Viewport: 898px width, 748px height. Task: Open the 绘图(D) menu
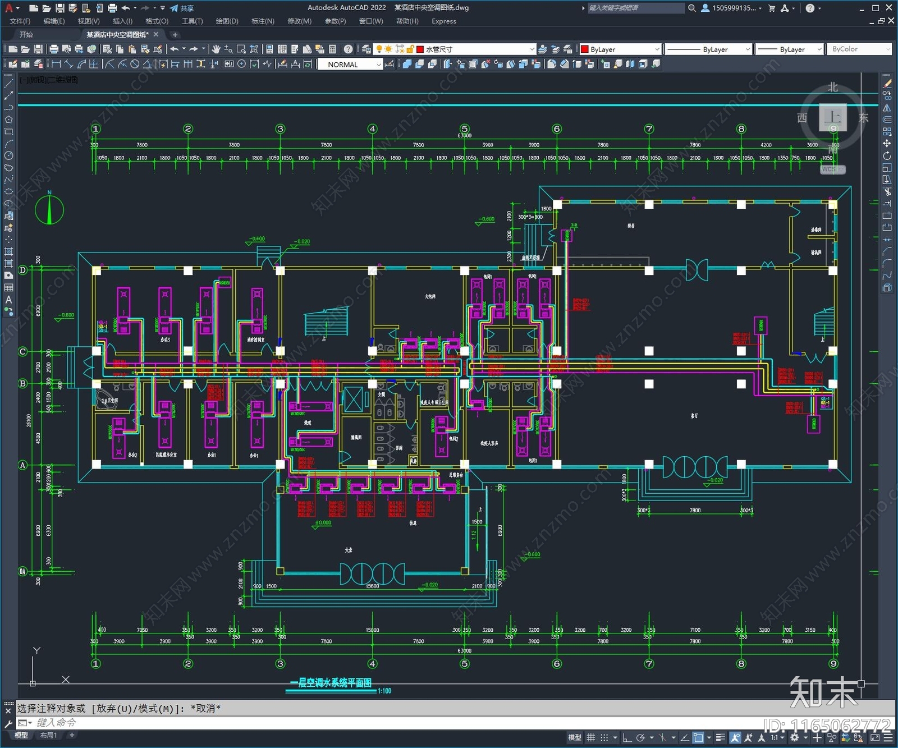point(227,21)
